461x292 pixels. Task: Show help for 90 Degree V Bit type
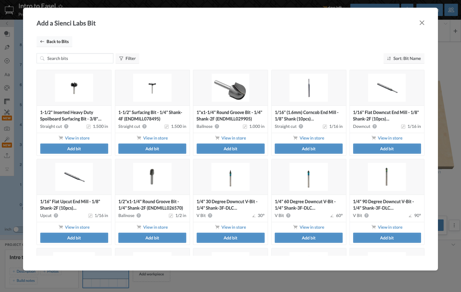click(367, 215)
